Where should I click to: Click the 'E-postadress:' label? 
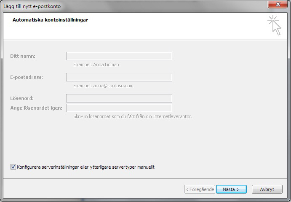27,77
